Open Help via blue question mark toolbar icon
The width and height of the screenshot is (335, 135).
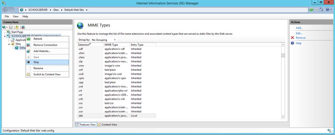(x=327, y=10)
